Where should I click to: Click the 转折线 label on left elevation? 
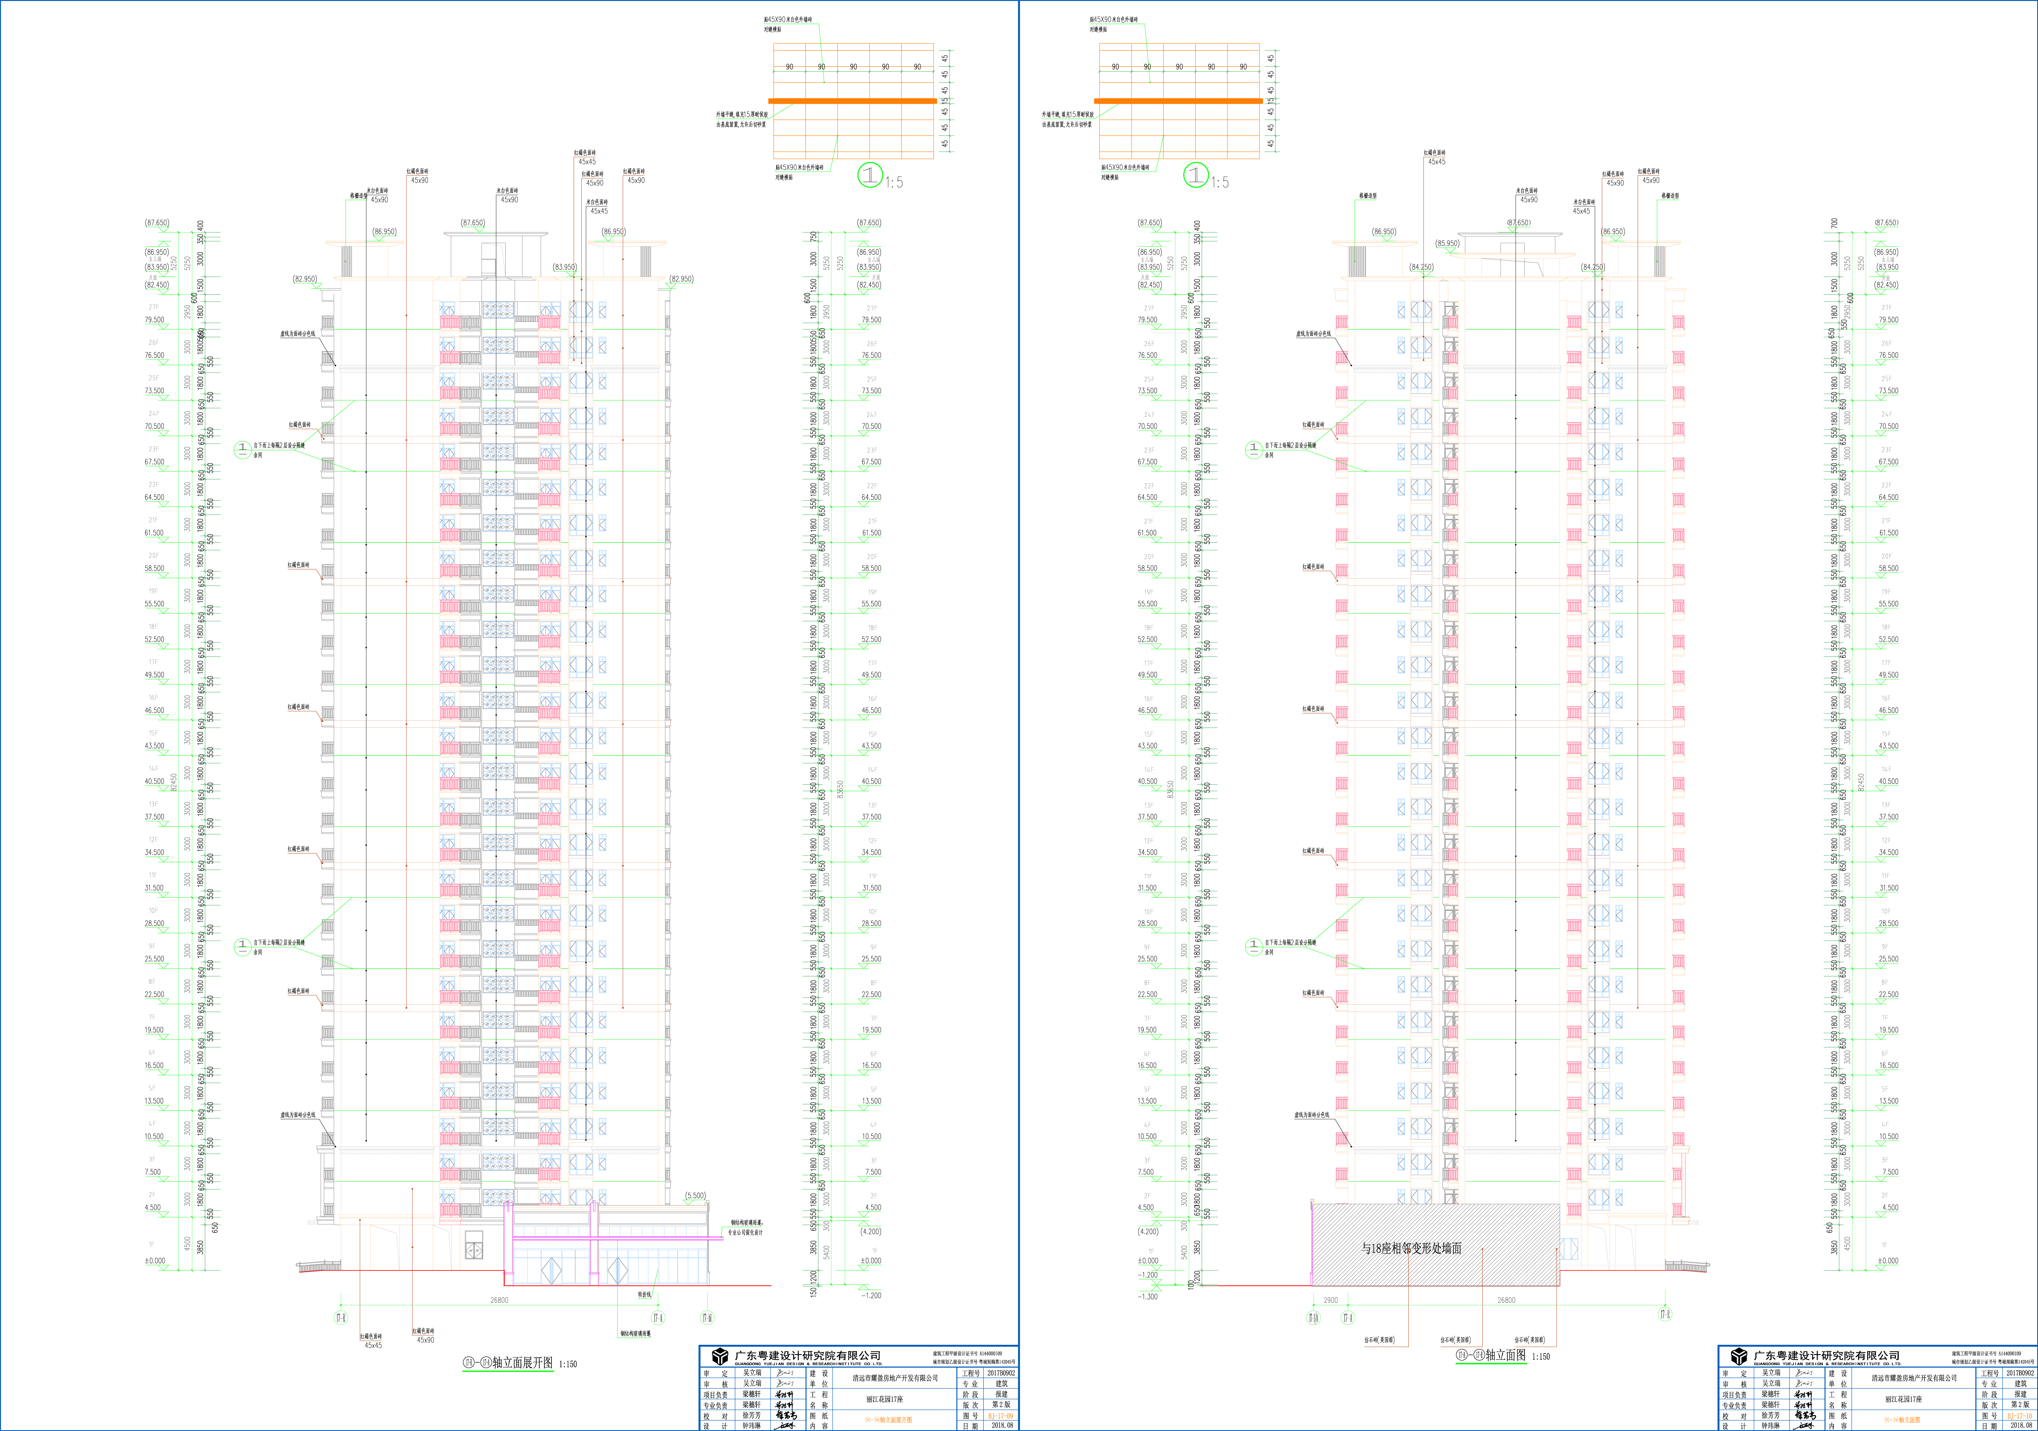[x=645, y=1295]
